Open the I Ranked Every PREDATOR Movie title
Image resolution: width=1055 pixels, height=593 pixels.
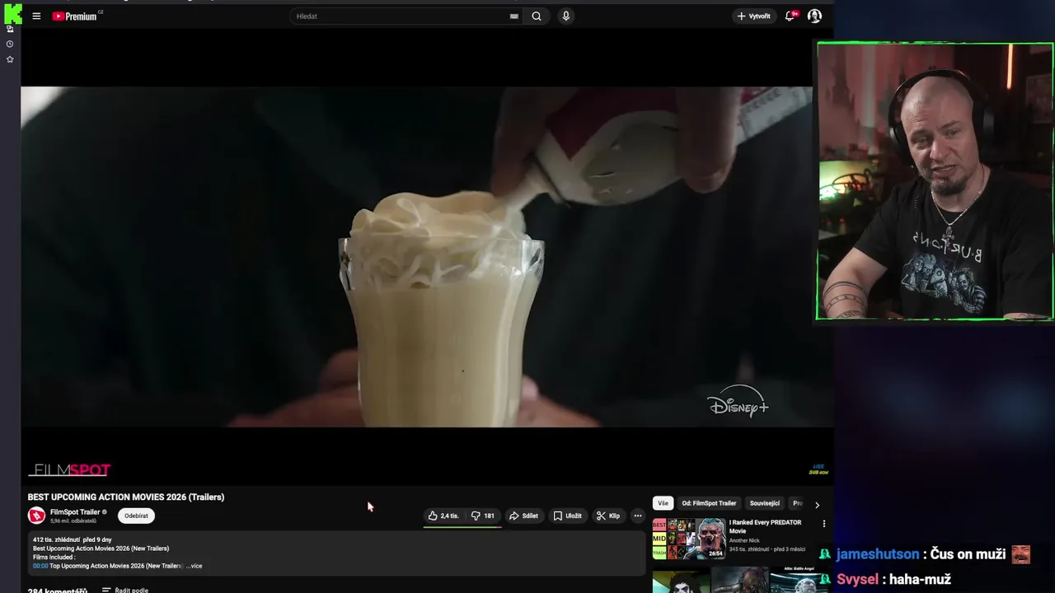tap(765, 526)
